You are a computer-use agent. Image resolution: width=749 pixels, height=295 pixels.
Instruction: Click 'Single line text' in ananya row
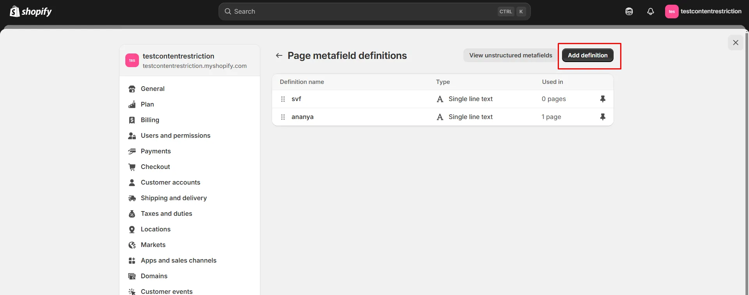(x=470, y=117)
